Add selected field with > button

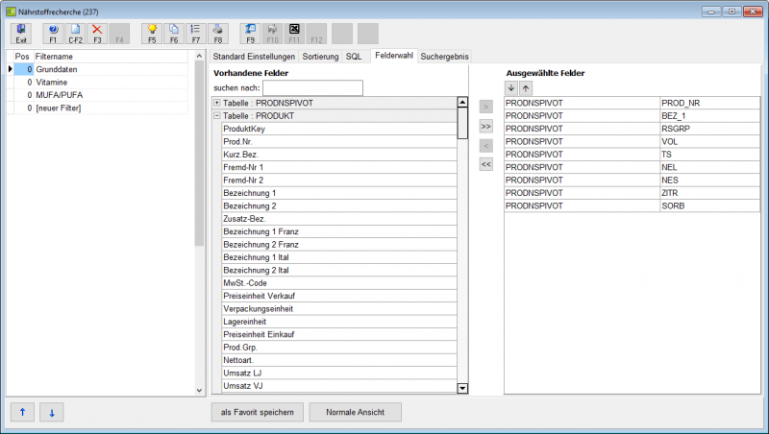[486, 107]
